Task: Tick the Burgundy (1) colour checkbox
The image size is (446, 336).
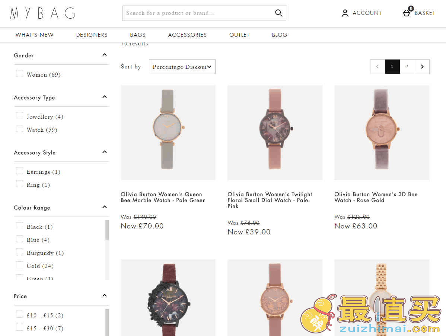Action: (20, 252)
